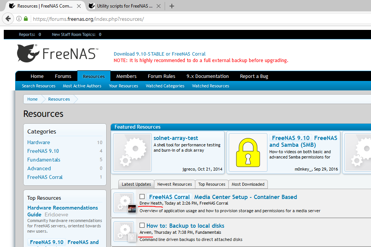Open the Report a Bug page
371x247 pixels.
(254, 76)
